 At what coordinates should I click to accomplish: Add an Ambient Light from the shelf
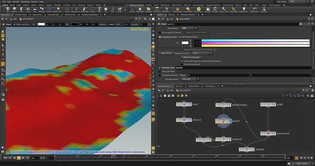(244, 10)
